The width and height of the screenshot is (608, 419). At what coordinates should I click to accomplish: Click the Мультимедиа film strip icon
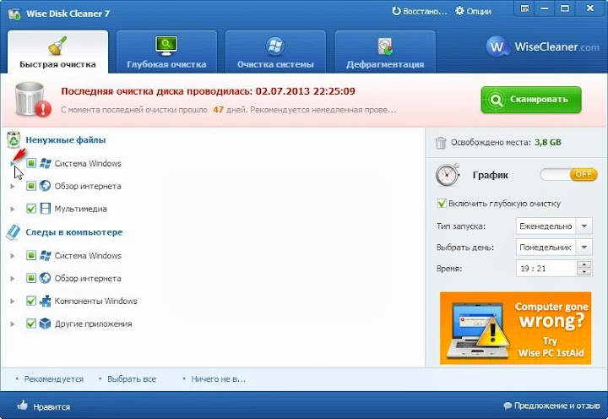[45, 209]
